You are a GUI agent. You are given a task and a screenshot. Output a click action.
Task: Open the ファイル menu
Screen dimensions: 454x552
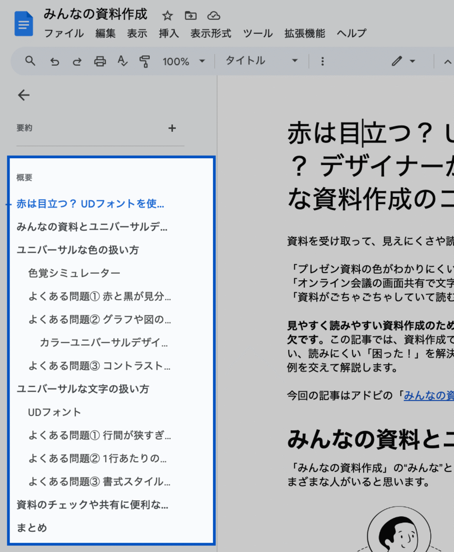tap(64, 33)
